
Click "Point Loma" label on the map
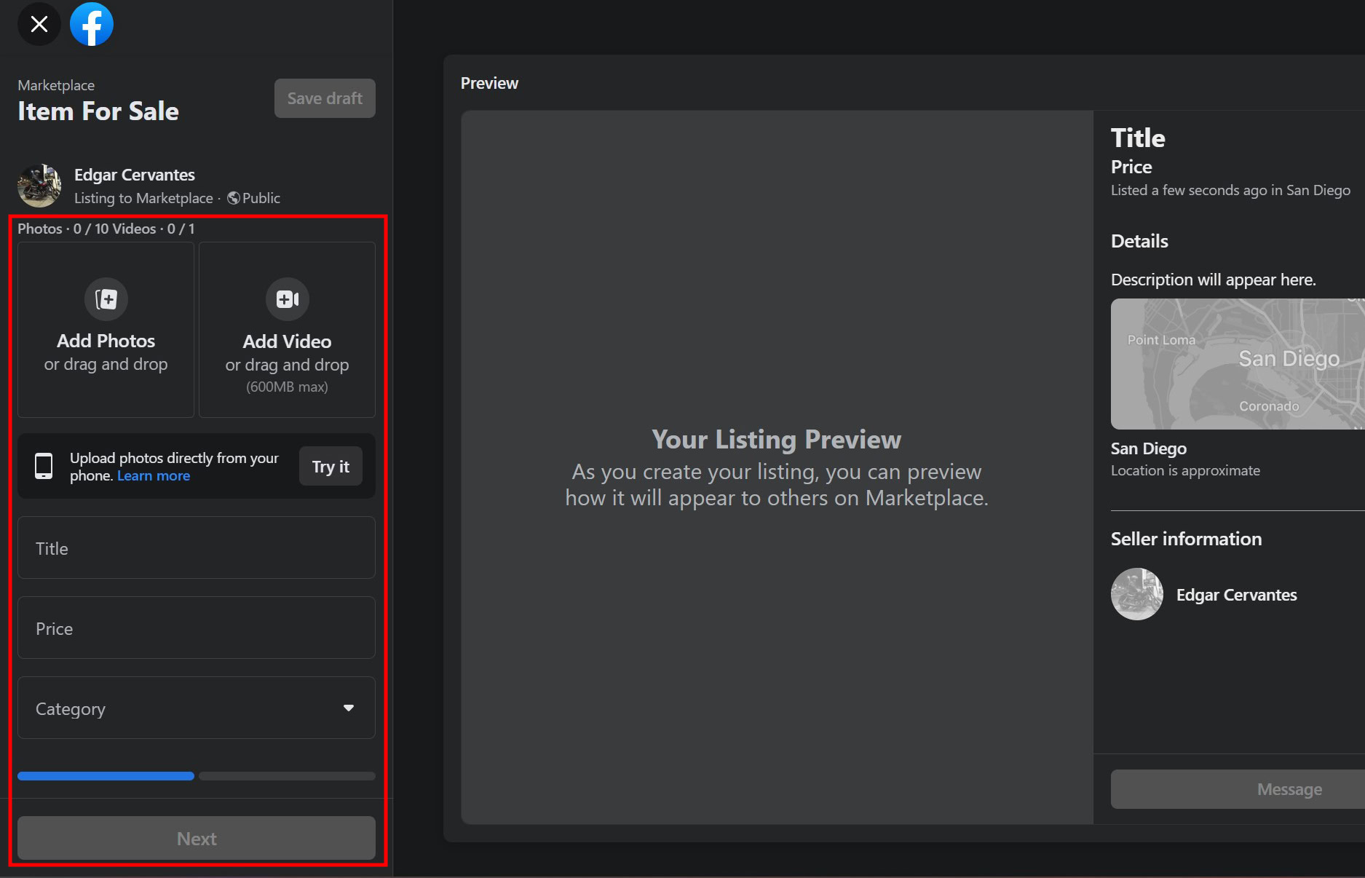coord(1161,340)
